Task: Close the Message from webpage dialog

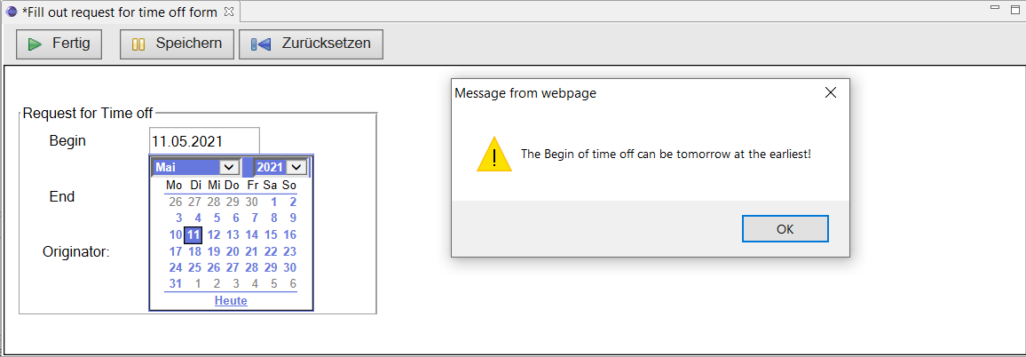Action: pos(831,93)
